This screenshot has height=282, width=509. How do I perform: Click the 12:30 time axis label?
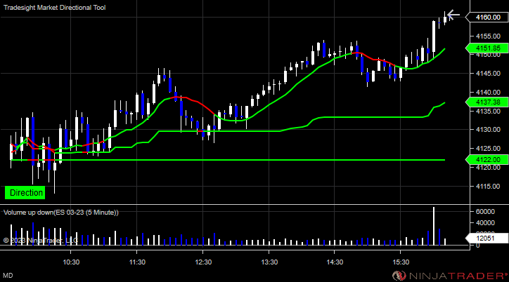(203, 262)
